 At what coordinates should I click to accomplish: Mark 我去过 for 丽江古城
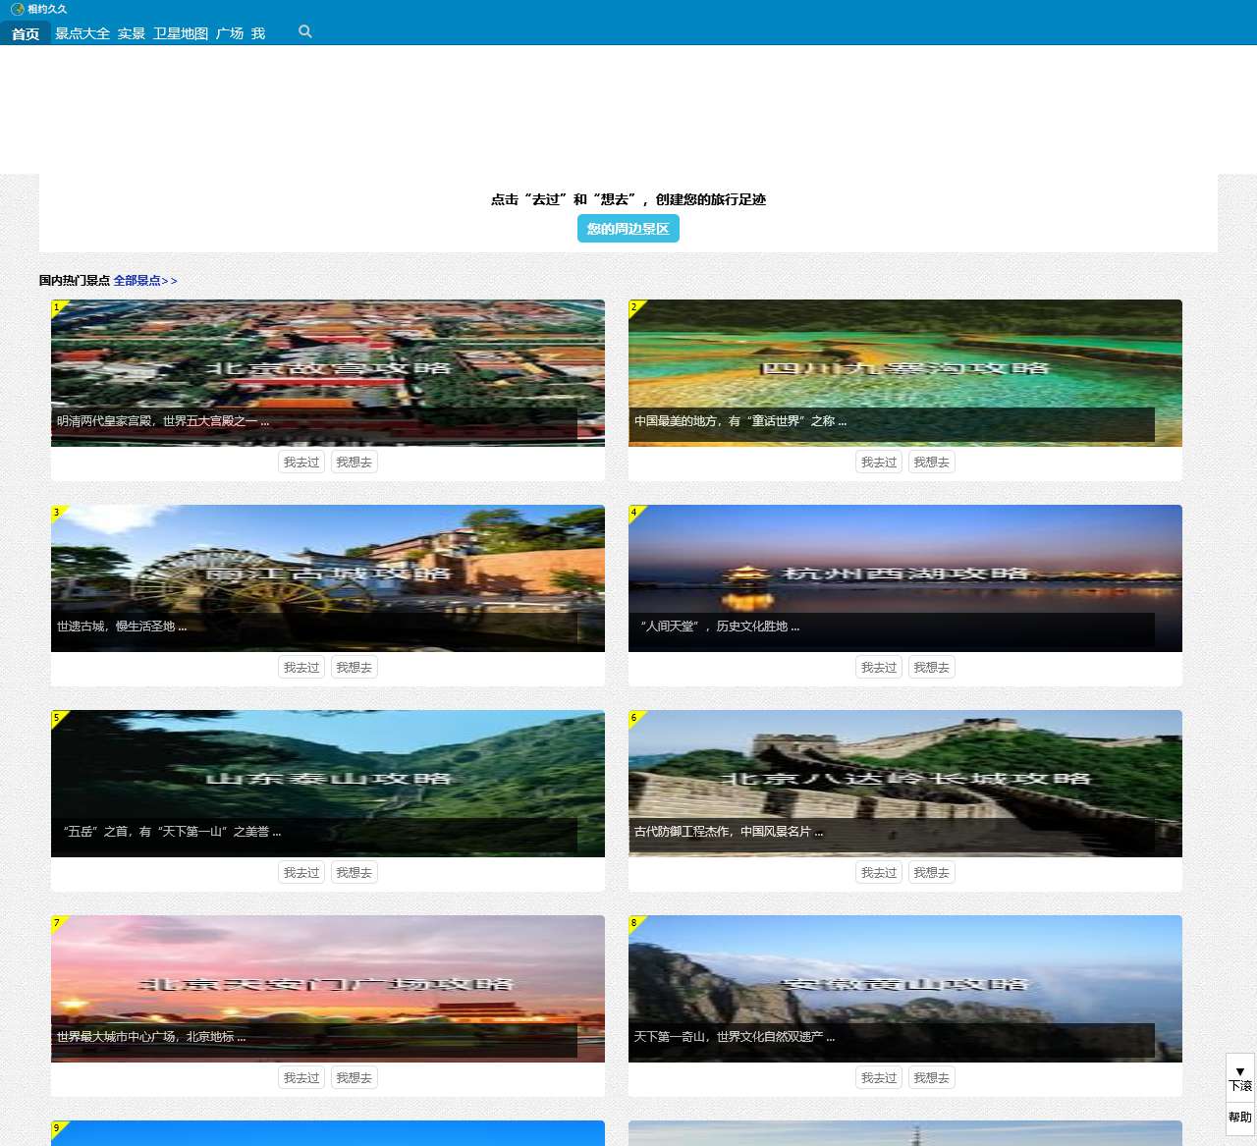(301, 668)
